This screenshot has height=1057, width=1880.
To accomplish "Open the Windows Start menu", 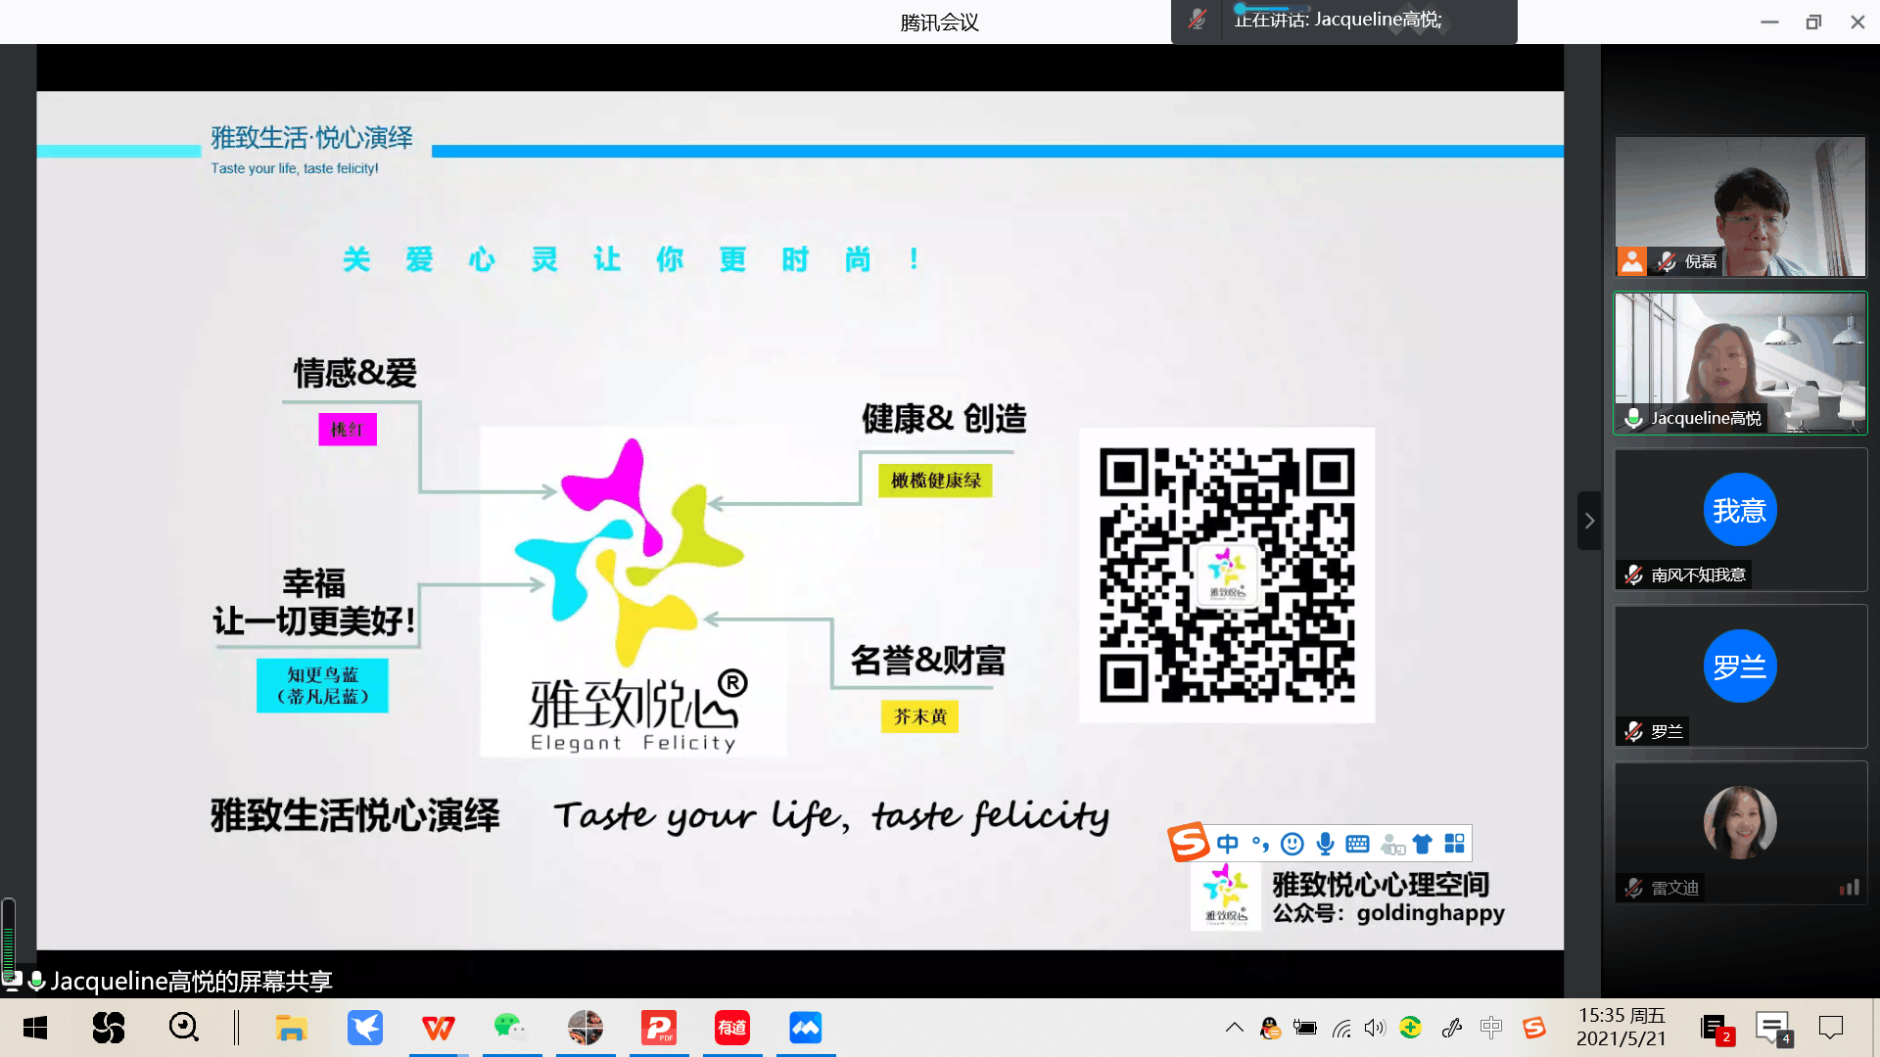I will (x=35, y=1028).
